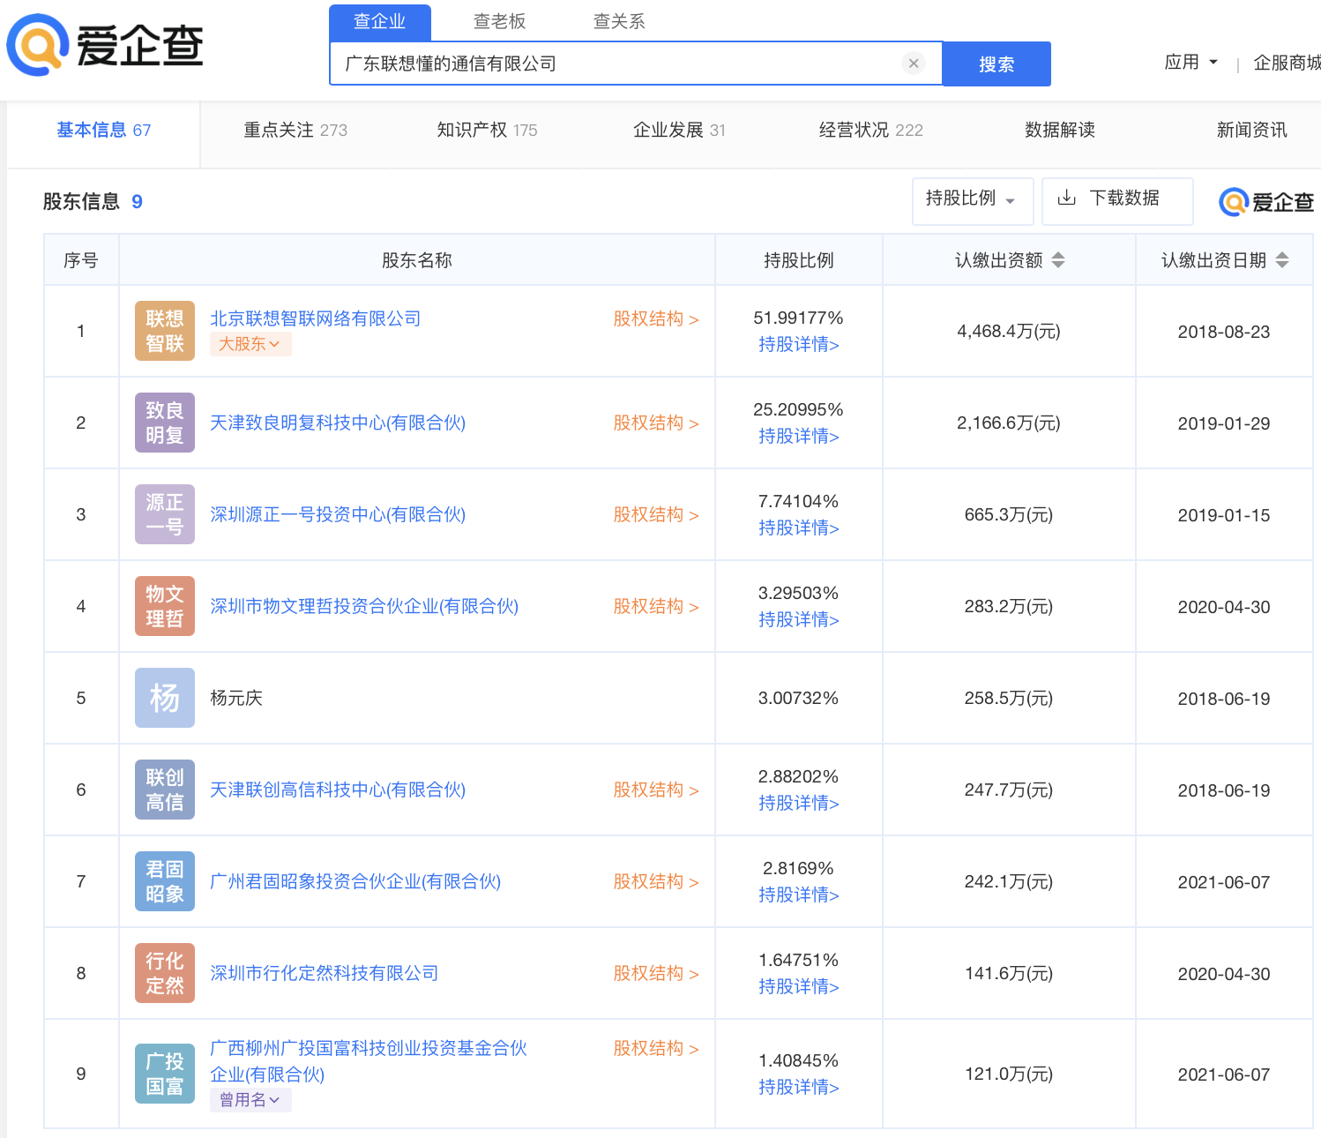
Task: Click the 爱企查 watermark logo beside 下载数据
Action: (x=1266, y=202)
